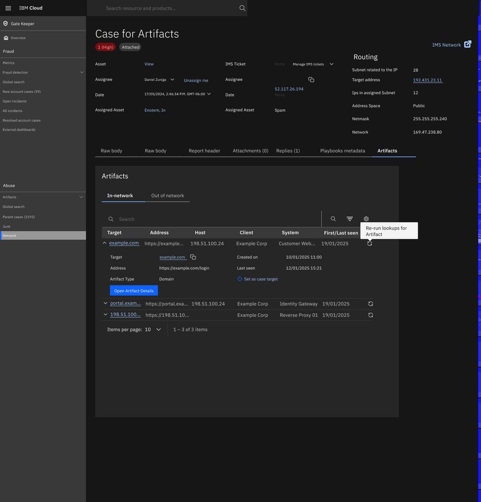
Task: Open the 52.117.26.194 IP link
Action: point(289,89)
